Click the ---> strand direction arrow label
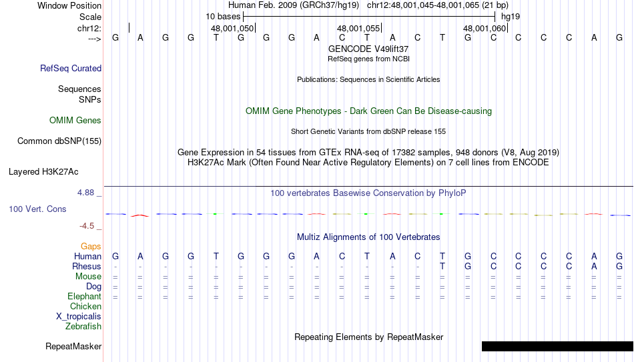The image size is (634, 362). click(x=95, y=39)
